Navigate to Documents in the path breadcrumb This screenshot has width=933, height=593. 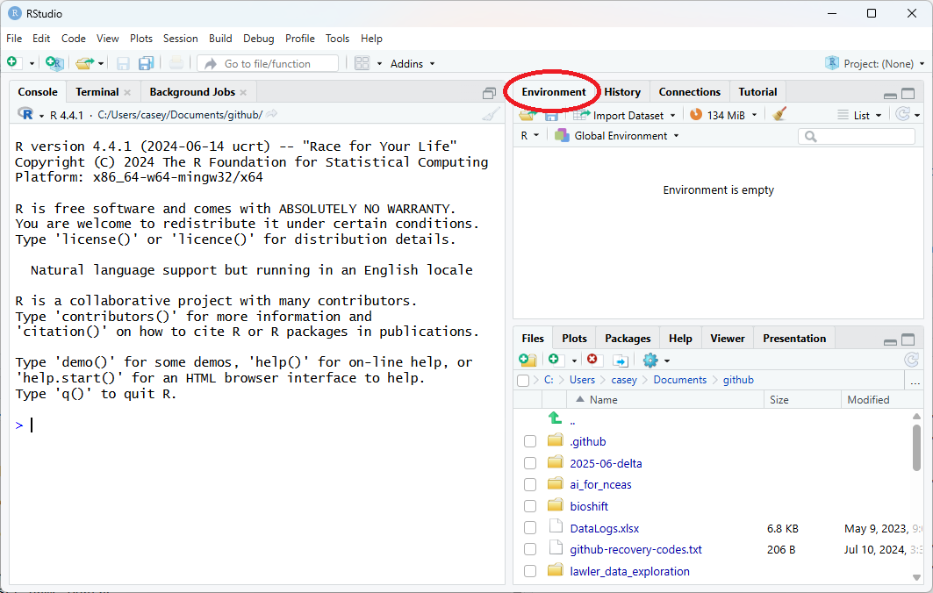(x=679, y=380)
